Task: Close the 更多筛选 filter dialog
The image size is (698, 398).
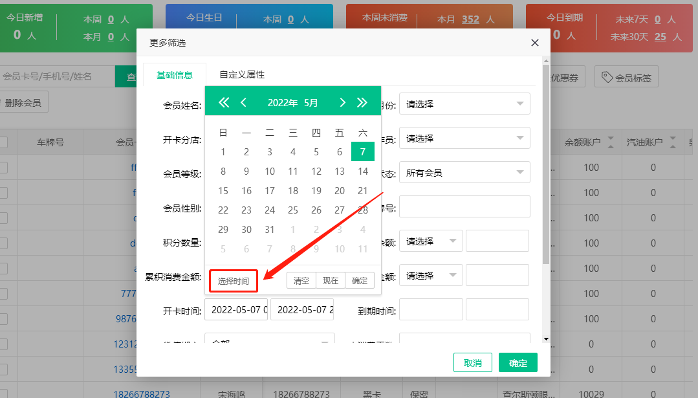Action: tap(535, 43)
